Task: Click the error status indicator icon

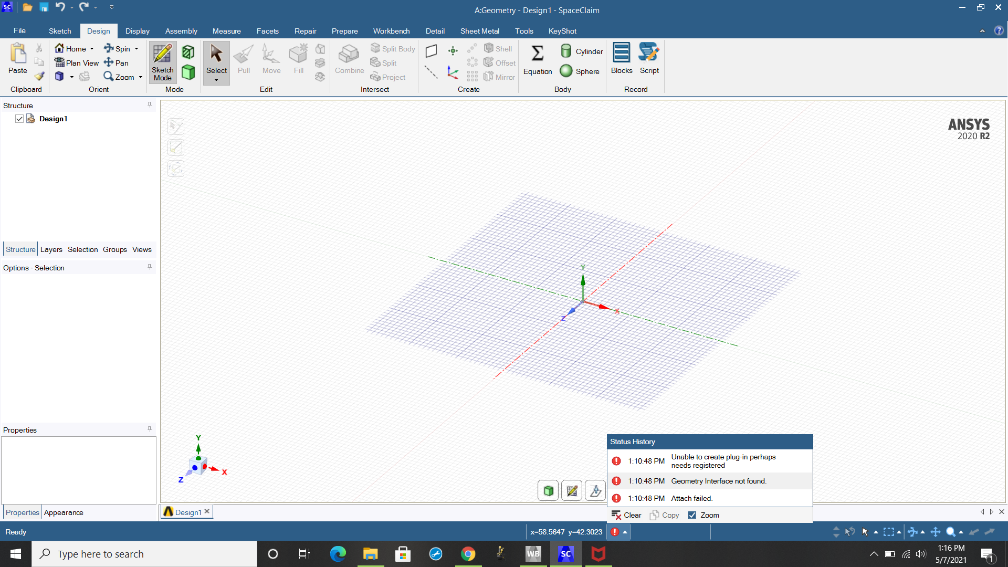Action: (615, 532)
